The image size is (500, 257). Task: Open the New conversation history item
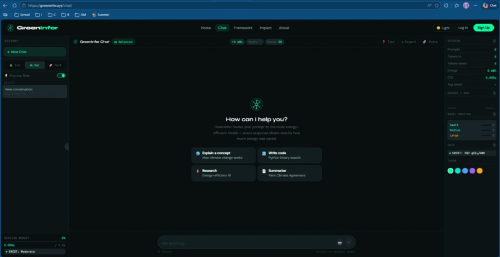pos(35,92)
